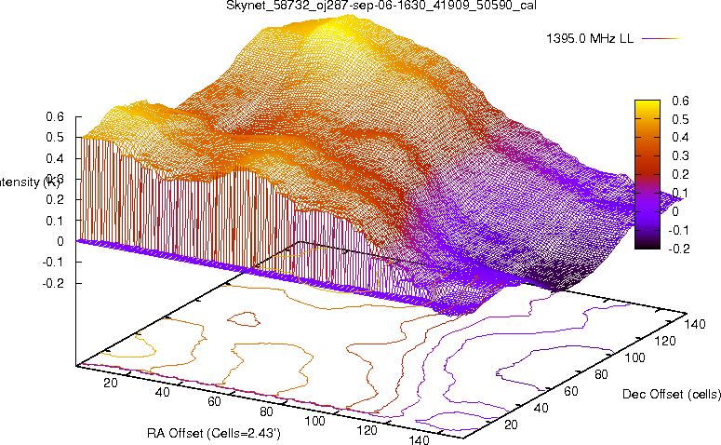Click the -0.1 tick on the intensity axis

pyautogui.click(x=53, y=262)
